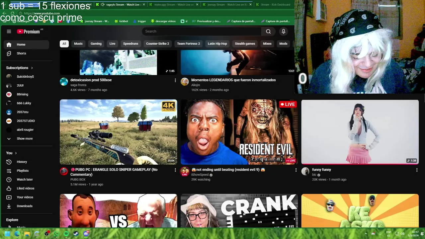Select the Team Fortress 2 chip
This screenshot has height=239, width=425.
point(189,44)
